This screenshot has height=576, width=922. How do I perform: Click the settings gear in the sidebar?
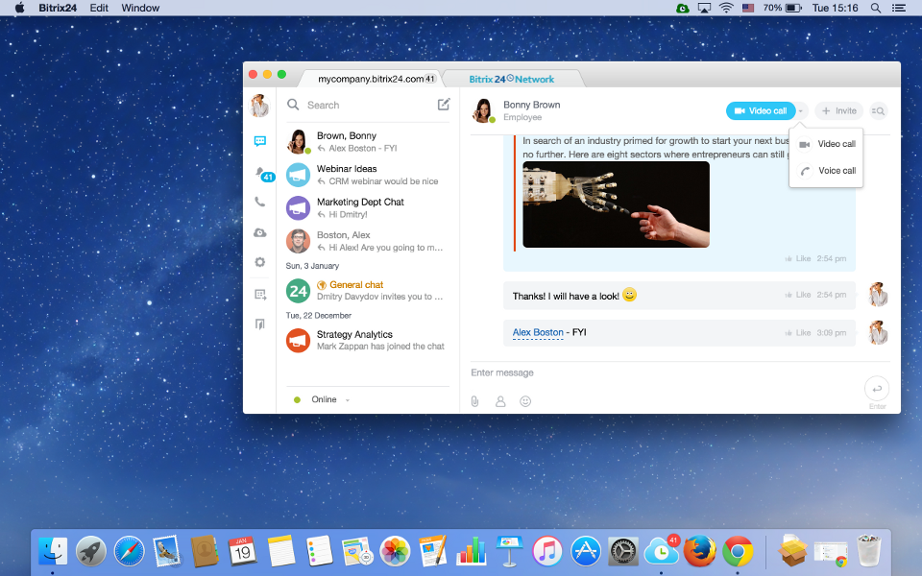click(259, 262)
